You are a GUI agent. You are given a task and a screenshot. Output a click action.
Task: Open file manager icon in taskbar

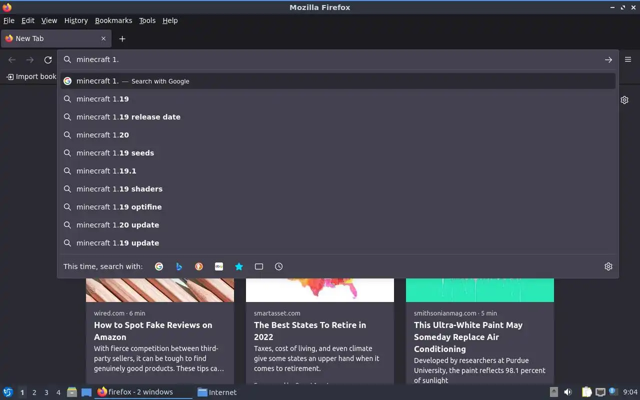[72, 392]
